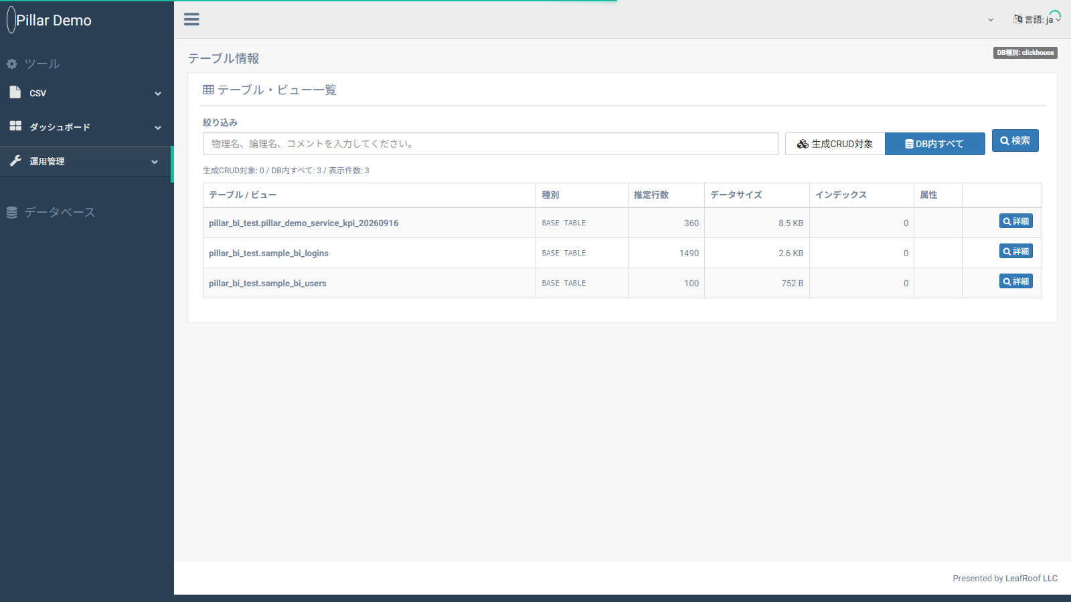The height and width of the screenshot is (602, 1071).
Task: Click the CSV file icon in sidebar
Action: 15,92
